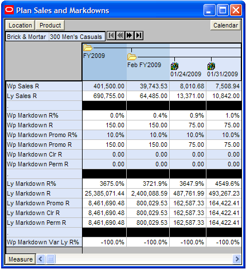Click the 401,500.00 Wp Sales cell
Screen dimensions: 246x269
point(104,86)
